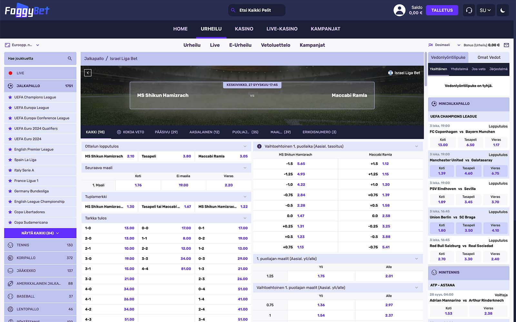Image resolution: width=516 pixels, height=322 pixels.
Task: Select Yhdistelmä bet type
Action: pos(459,69)
